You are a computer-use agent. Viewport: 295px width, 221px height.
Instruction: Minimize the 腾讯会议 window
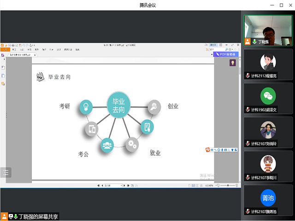272,5
